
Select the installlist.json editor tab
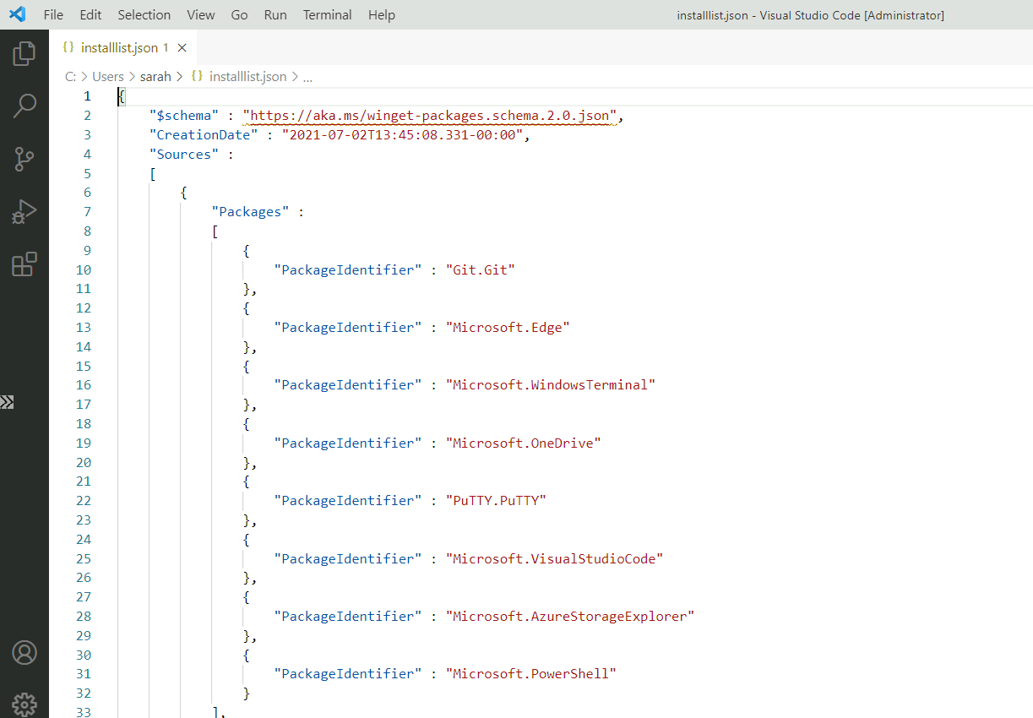(124, 48)
